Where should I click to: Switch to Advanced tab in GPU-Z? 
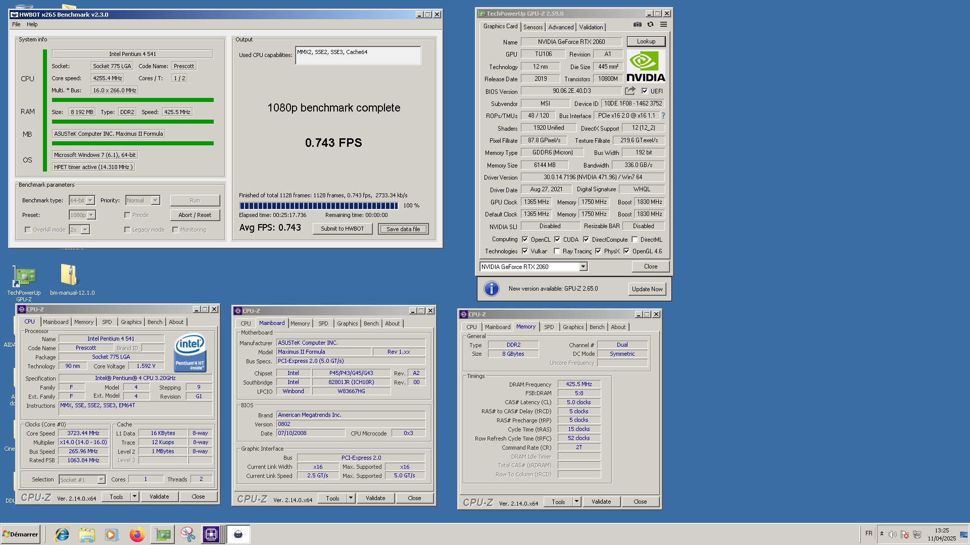pos(561,27)
